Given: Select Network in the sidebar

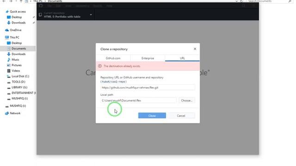Looking at the screenshot, I should [x=15, y=113].
